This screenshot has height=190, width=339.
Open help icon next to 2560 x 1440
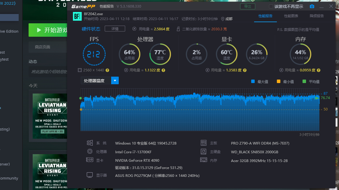pyautogui.click(x=107, y=70)
